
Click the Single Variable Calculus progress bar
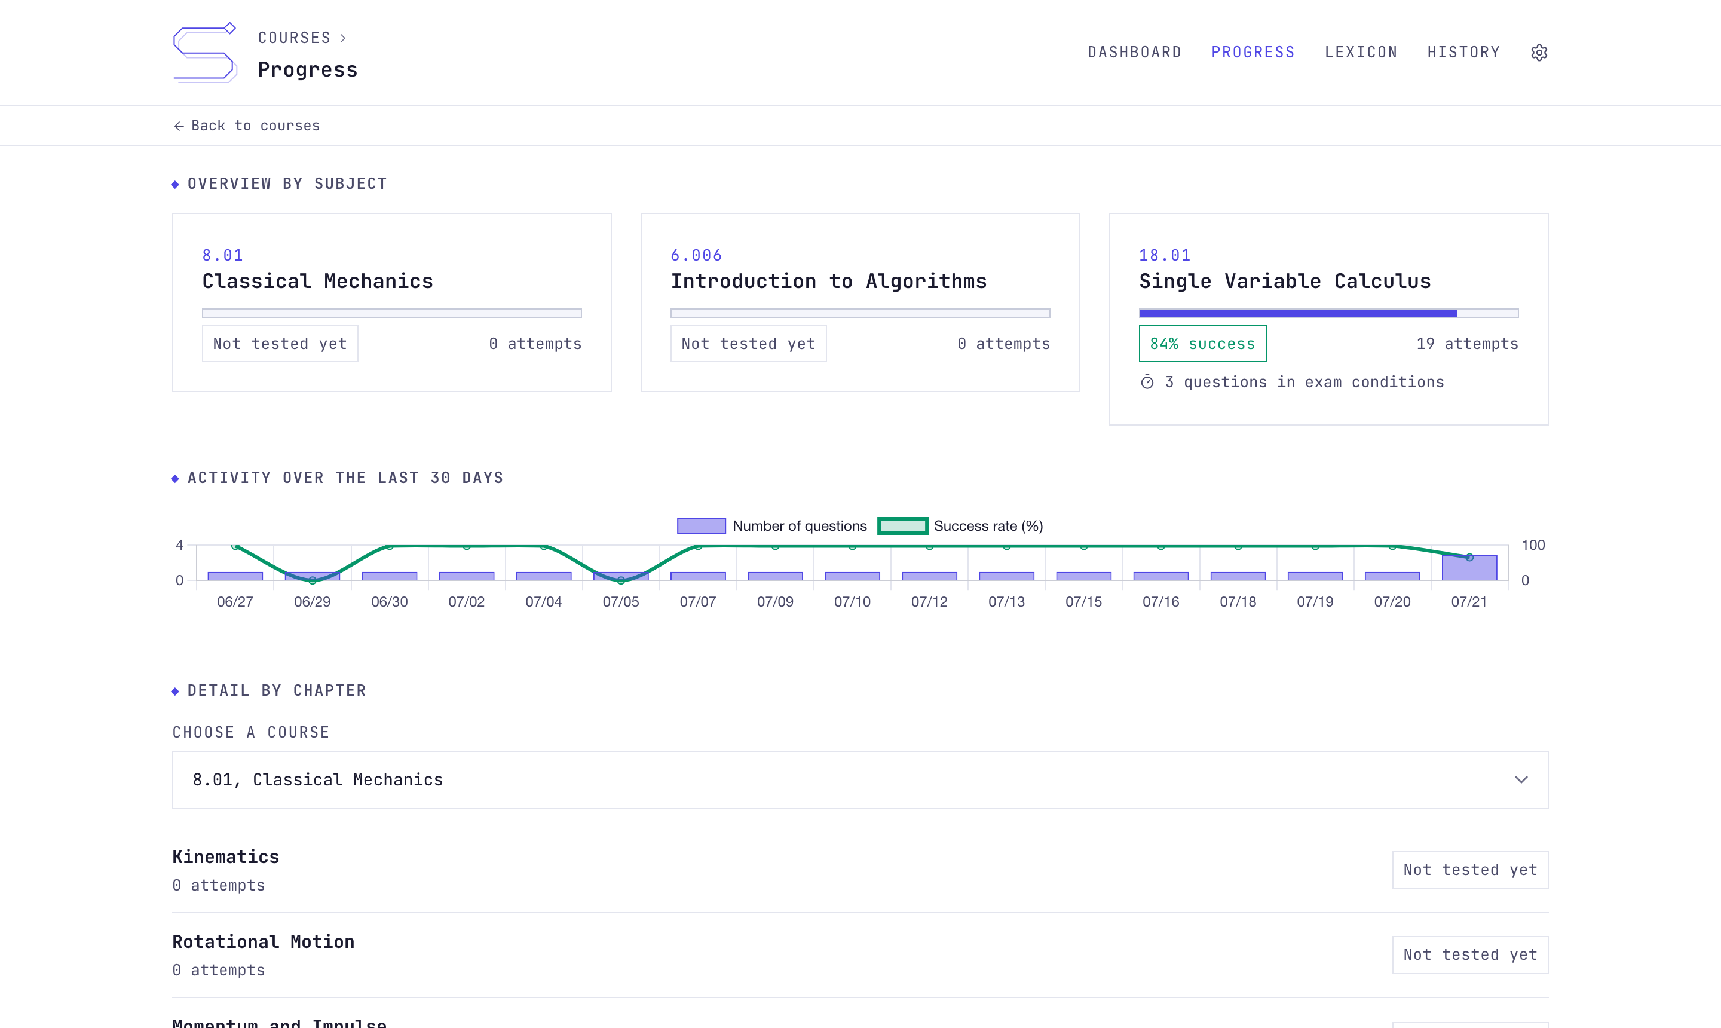coord(1328,313)
